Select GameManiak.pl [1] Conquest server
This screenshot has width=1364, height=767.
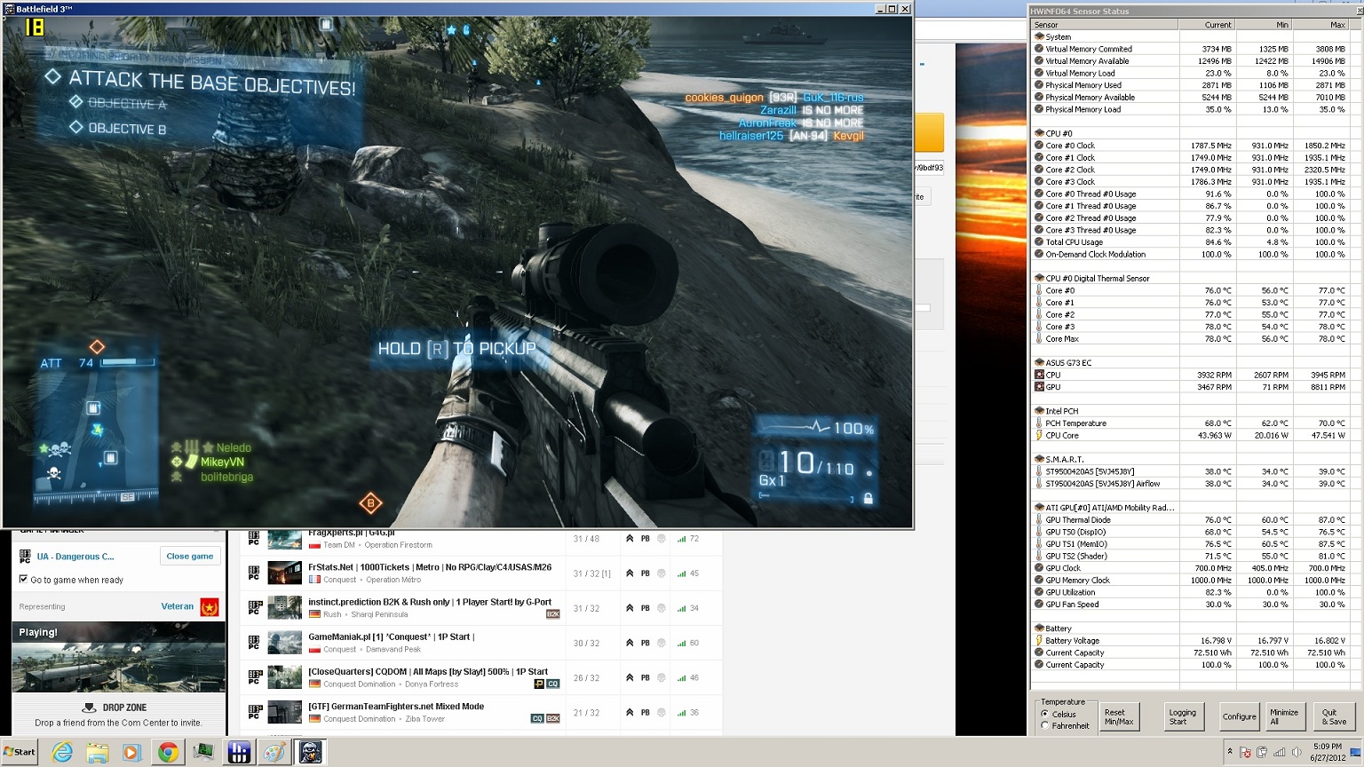tap(391, 637)
